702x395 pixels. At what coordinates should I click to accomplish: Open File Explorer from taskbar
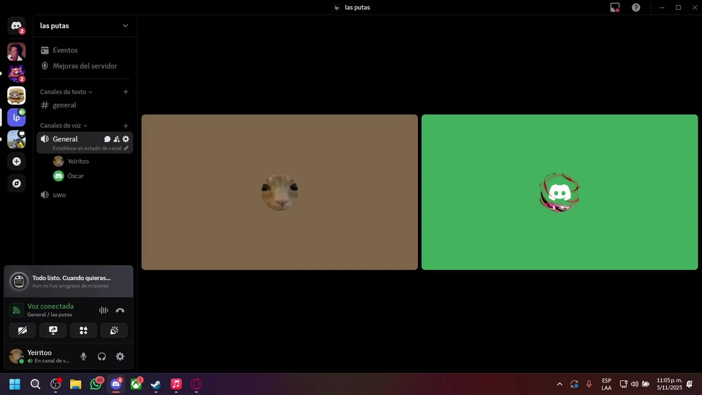[x=76, y=384]
